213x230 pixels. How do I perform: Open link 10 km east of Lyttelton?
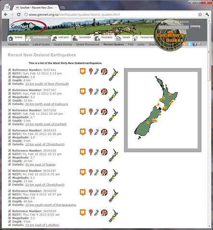[x=42, y=225]
